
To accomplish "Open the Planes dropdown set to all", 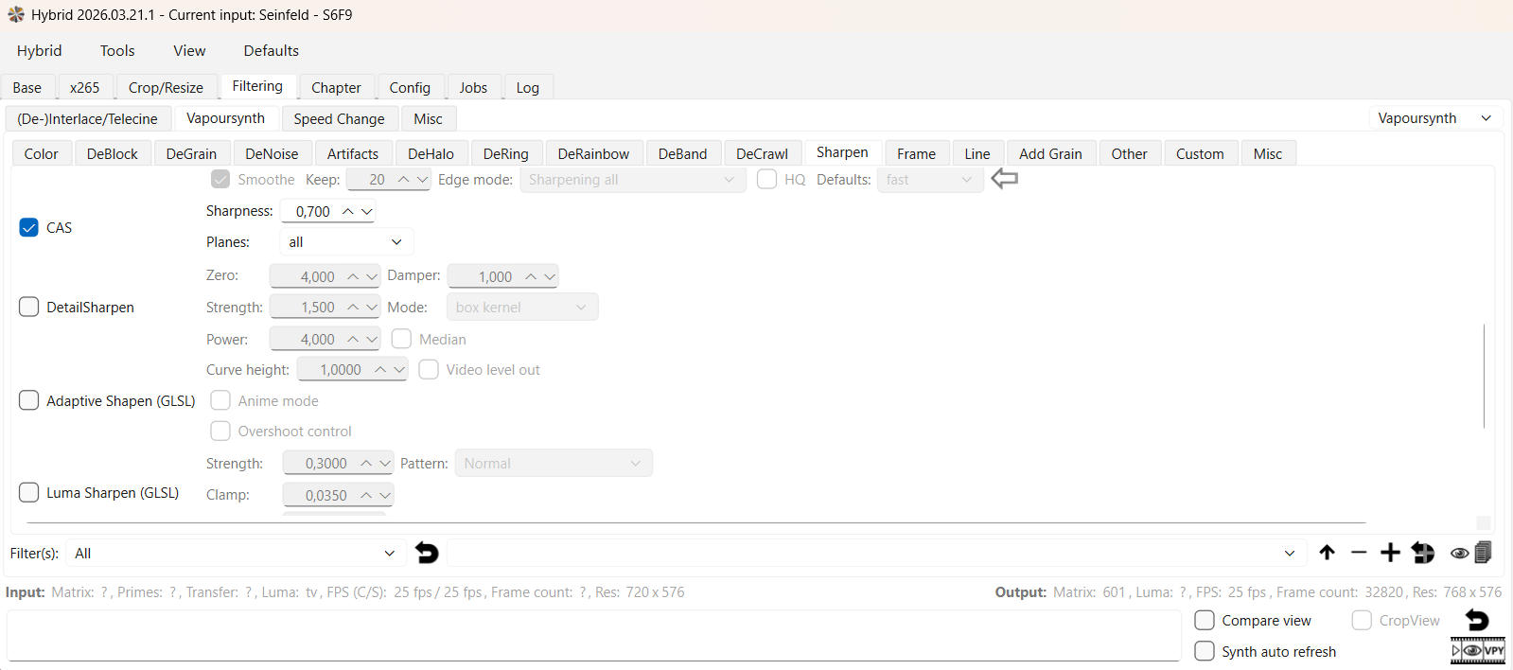I will (x=346, y=242).
